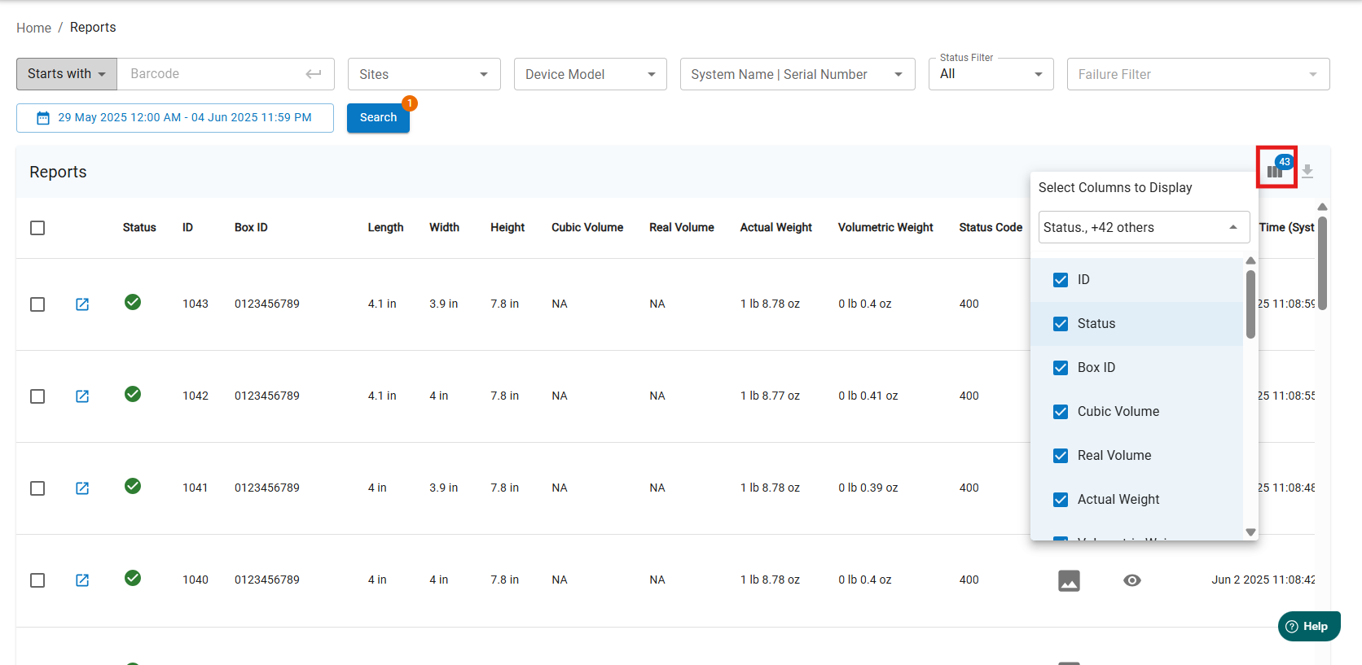Click the download reports icon
1362x665 pixels.
tap(1307, 171)
